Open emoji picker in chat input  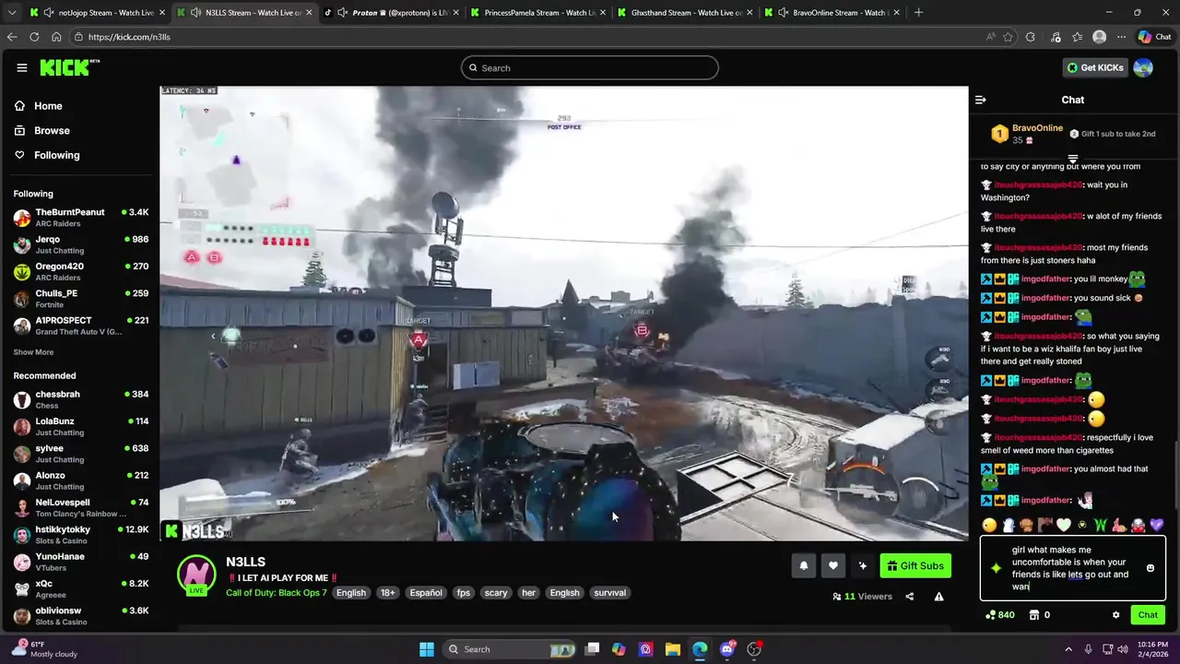coord(1150,568)
